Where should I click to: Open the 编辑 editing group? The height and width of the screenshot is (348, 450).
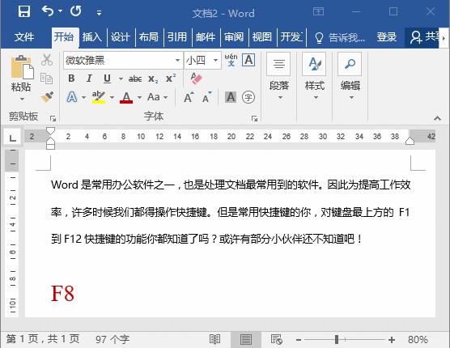[x=350, y=77]
